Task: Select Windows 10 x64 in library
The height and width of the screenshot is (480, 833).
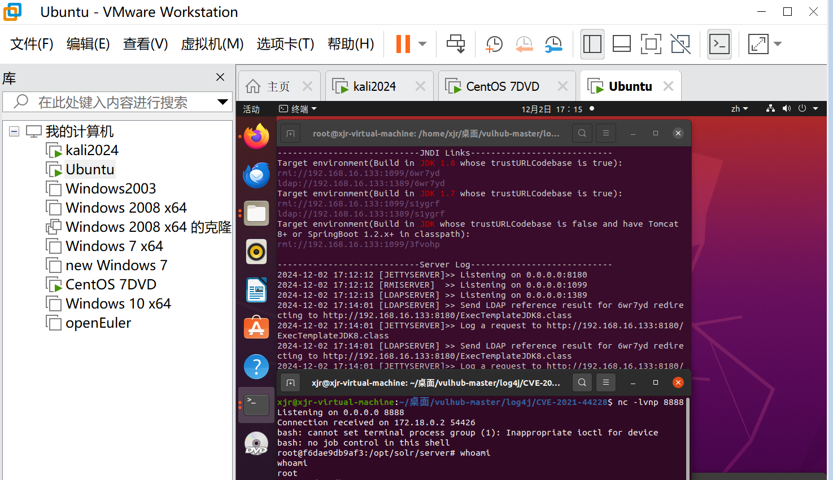Action: [x=118, y=304]
